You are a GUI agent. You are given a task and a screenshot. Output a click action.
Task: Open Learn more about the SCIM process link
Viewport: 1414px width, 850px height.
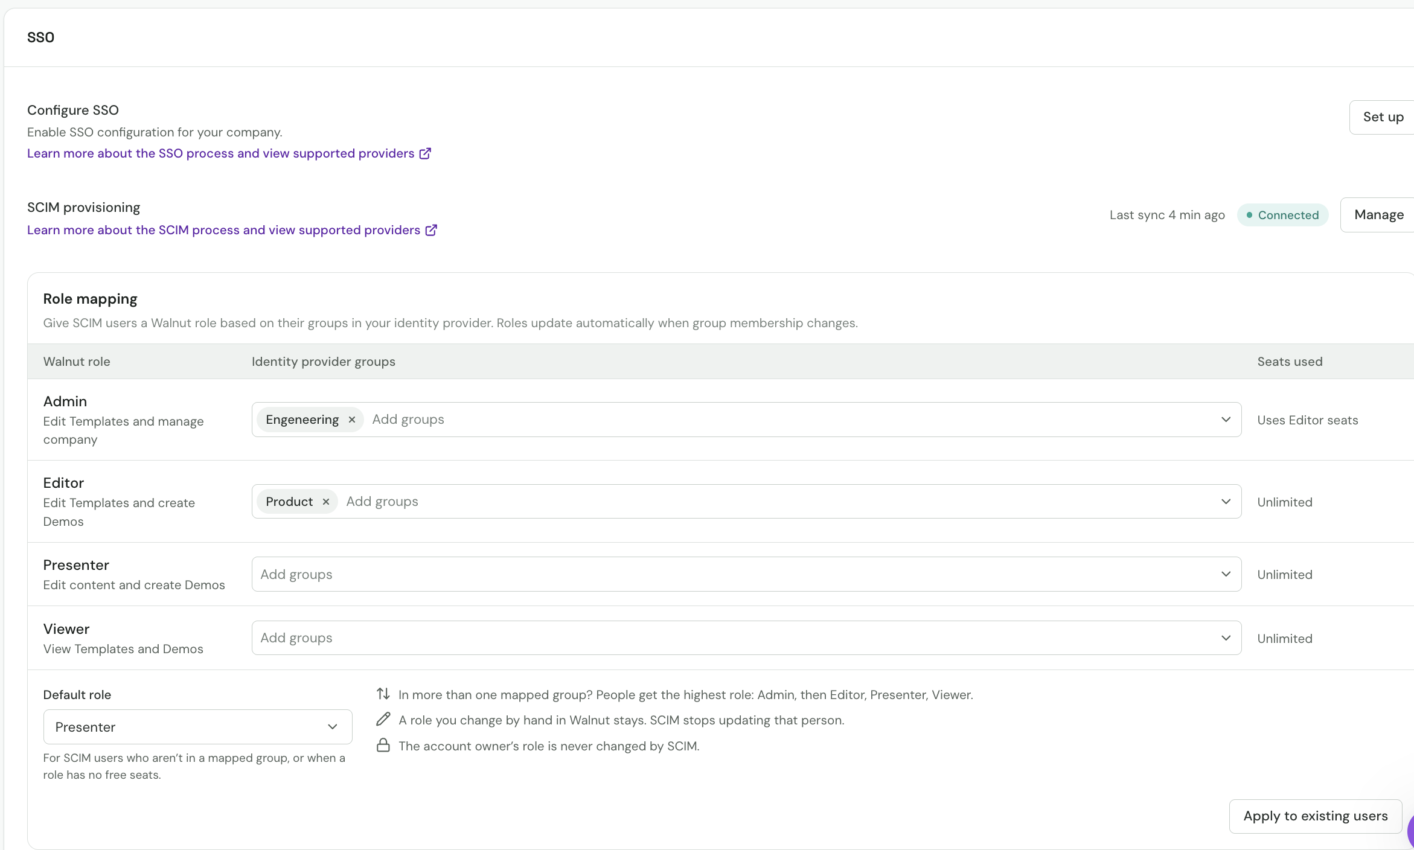[223, 230]
